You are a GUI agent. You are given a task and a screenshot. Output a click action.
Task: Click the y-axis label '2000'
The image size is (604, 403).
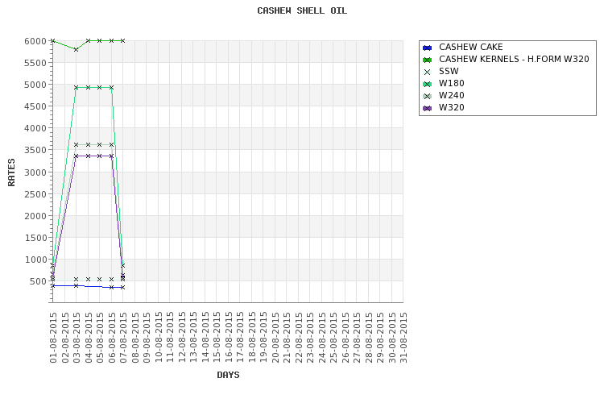click(35, 216)
